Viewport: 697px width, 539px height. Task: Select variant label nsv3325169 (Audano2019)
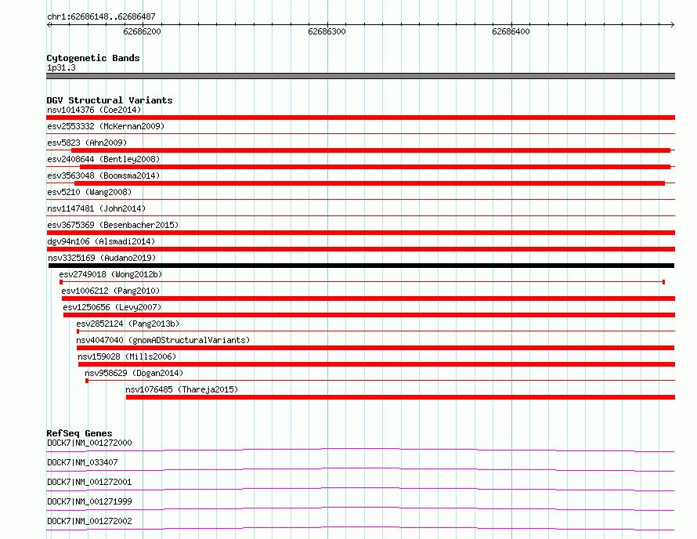tap(102, 258)
